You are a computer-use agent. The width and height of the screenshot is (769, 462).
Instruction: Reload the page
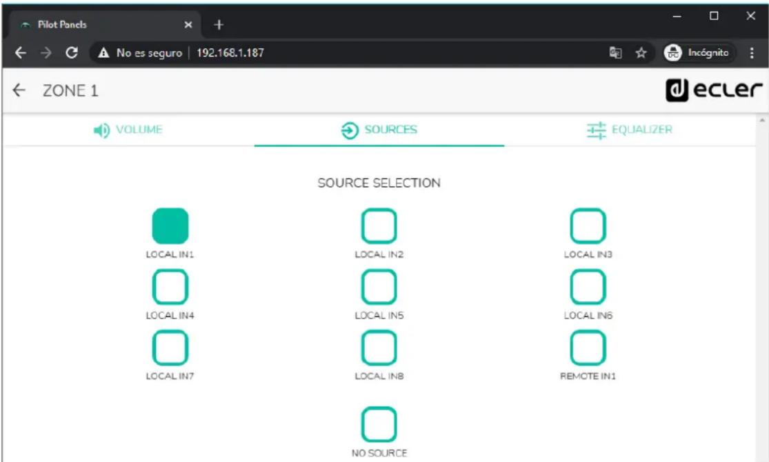(72, 52)
